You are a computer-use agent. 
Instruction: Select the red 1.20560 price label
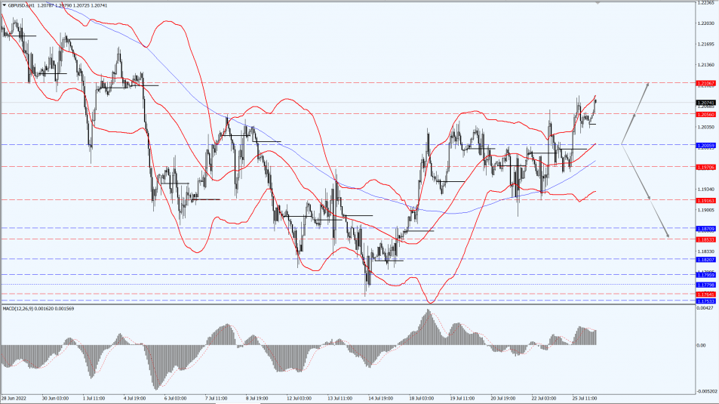pyautogui.click(x=704, y=114)
